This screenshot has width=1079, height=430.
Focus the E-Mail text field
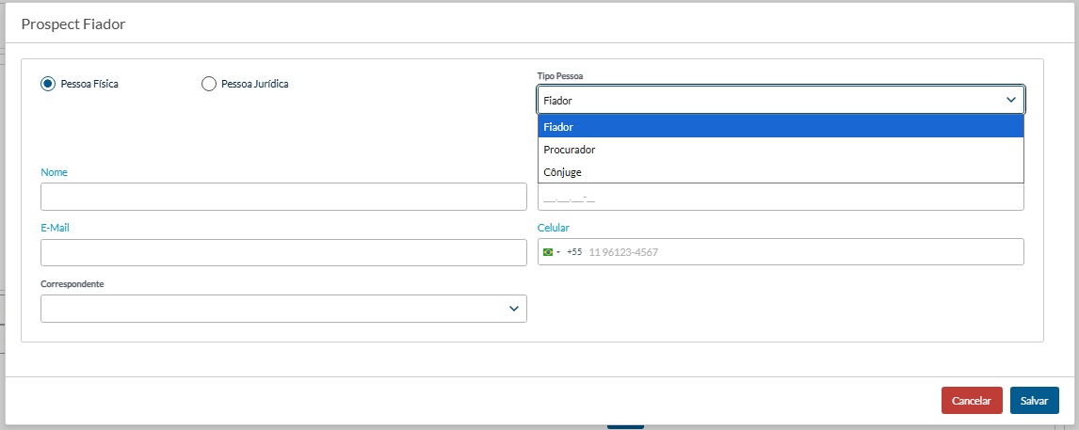pos(283,252)
